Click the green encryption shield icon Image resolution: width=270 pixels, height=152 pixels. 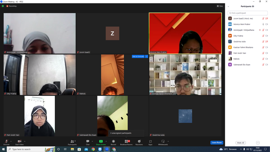point(3,6)
